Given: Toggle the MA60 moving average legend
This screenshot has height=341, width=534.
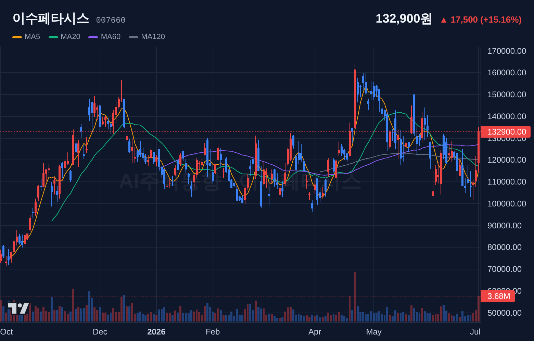Looking at the screenshot, I should click(104, 37).
